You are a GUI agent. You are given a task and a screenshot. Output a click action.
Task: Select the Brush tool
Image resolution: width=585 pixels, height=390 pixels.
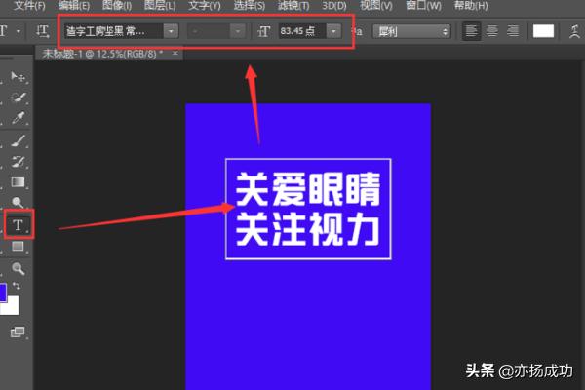click(x=18, y=141)
